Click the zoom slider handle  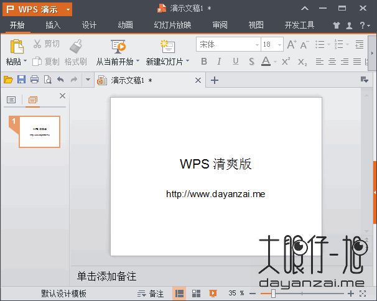click(273, 294)
